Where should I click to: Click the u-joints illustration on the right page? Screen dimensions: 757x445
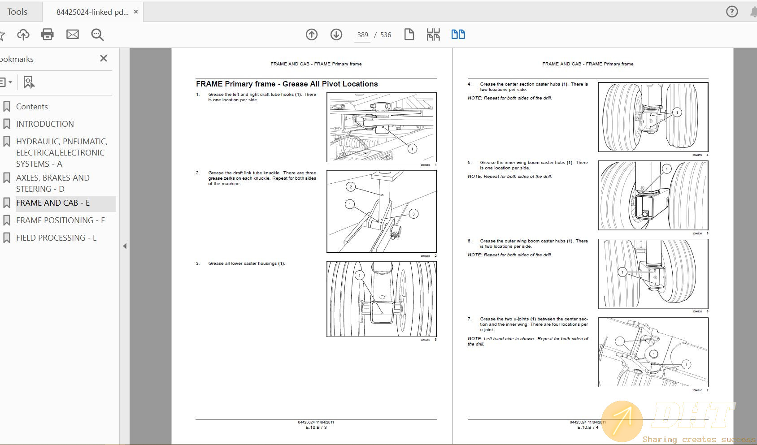tap(653, 352)
